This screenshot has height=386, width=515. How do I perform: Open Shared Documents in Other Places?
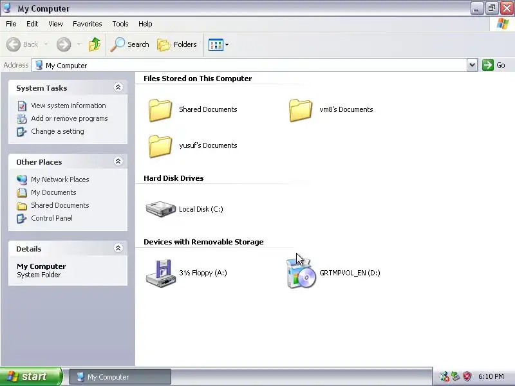(x=60, y=205)
